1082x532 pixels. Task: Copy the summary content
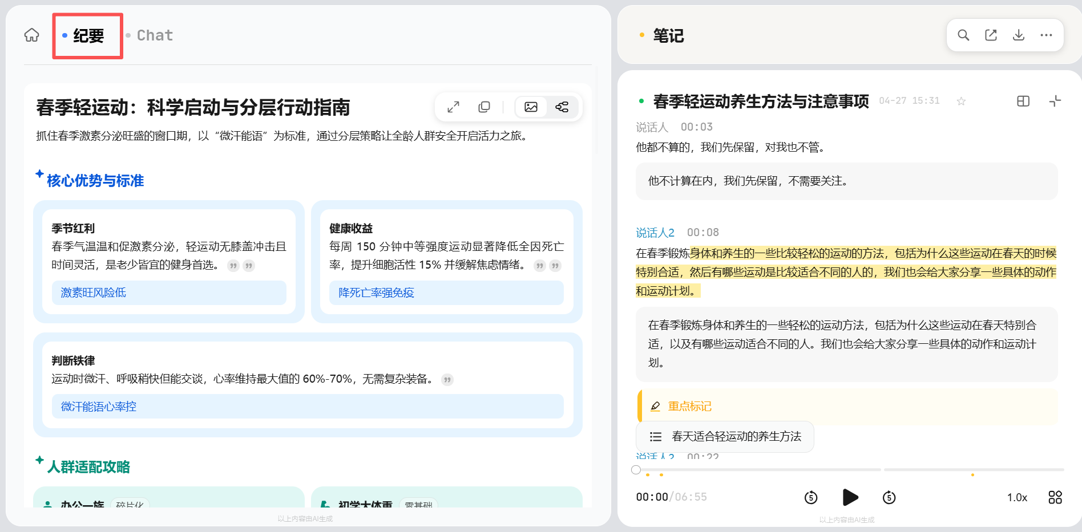484,107
